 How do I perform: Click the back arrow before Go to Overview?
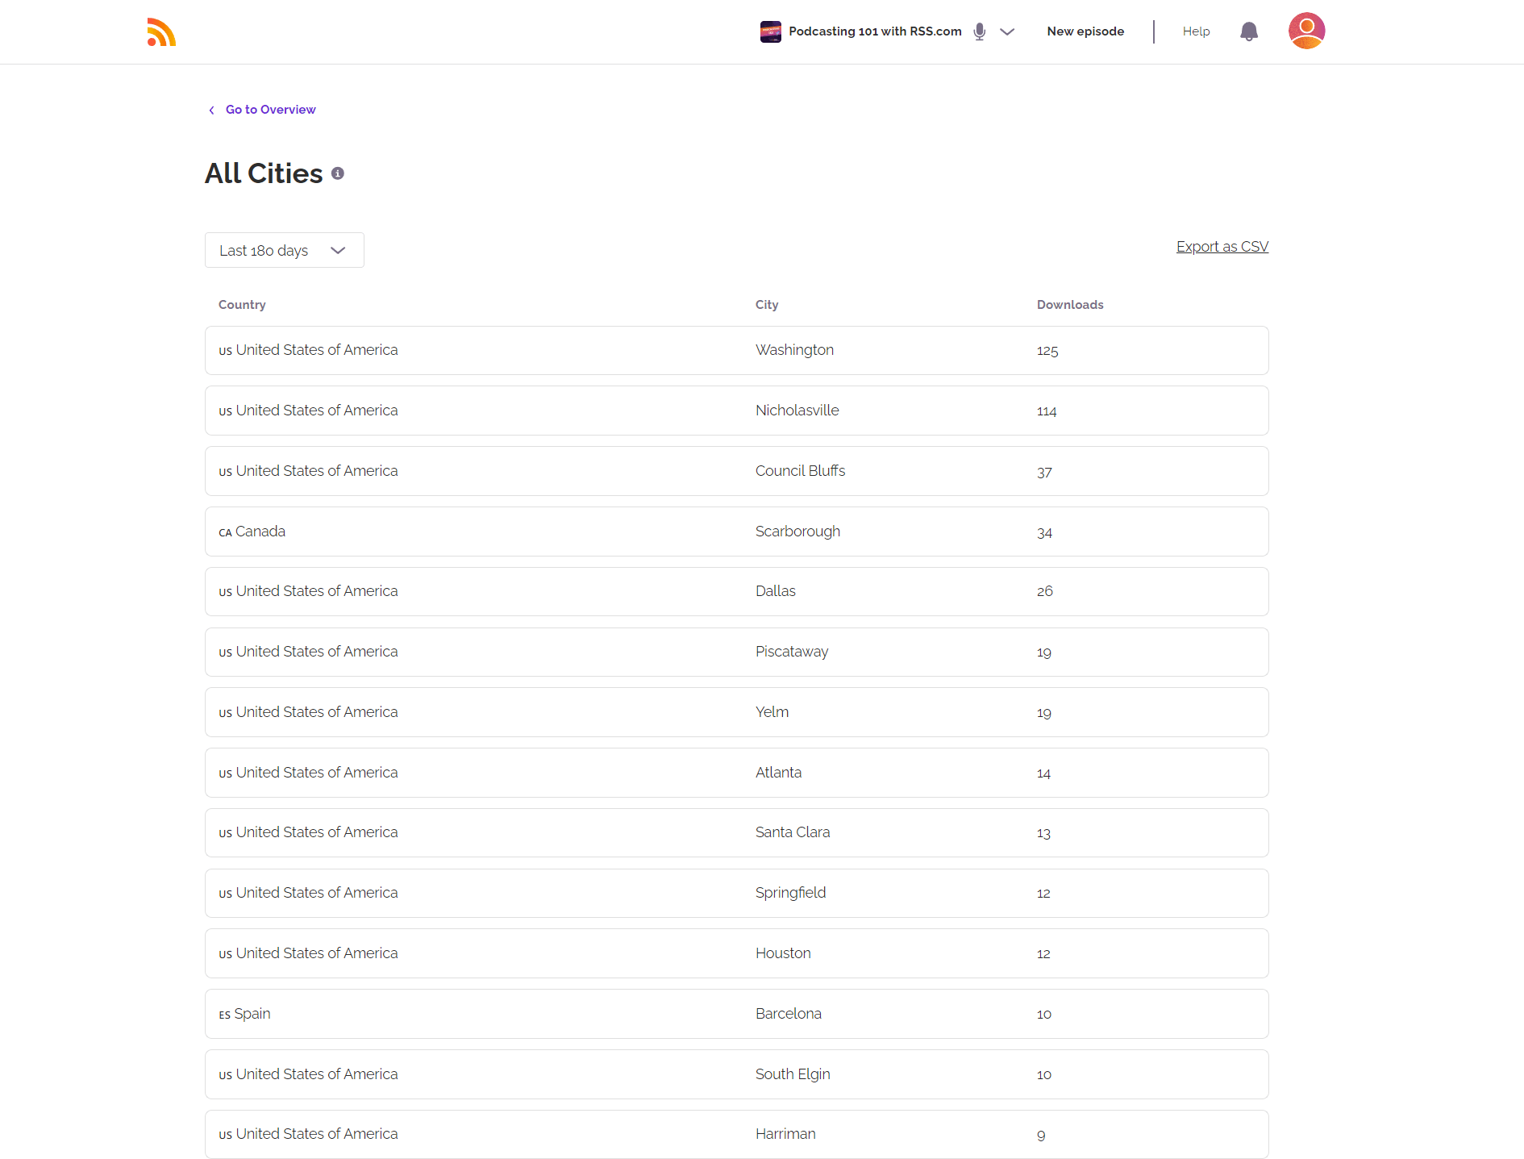212,110
